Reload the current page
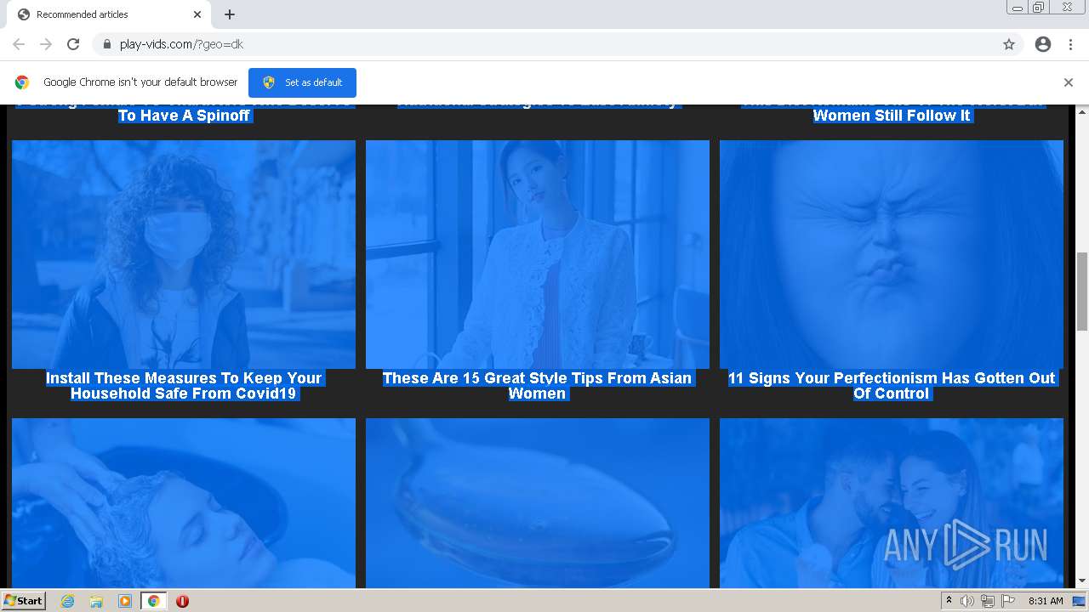Screen dimensions: 1089x612 (73, 44)
